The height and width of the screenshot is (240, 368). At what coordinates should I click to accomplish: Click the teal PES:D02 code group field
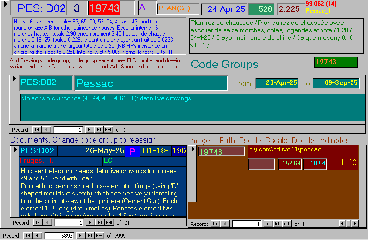[46, 83]
